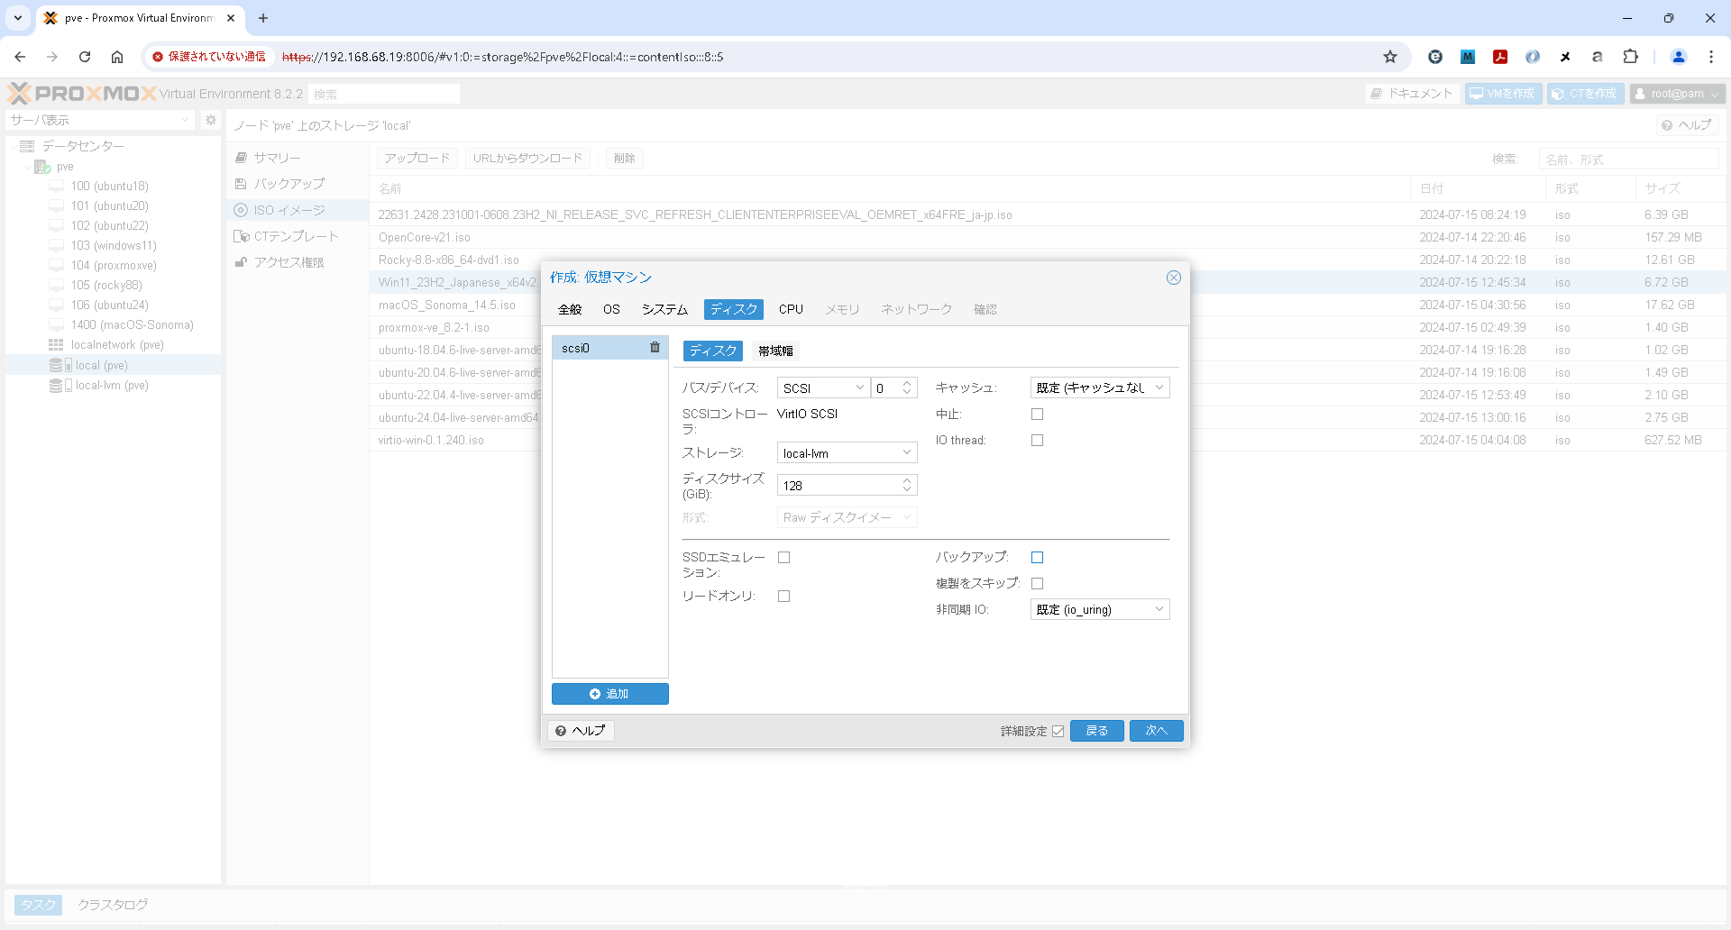
Task: Click the red PDF extension icon
Action: [x=1500, y=57]
